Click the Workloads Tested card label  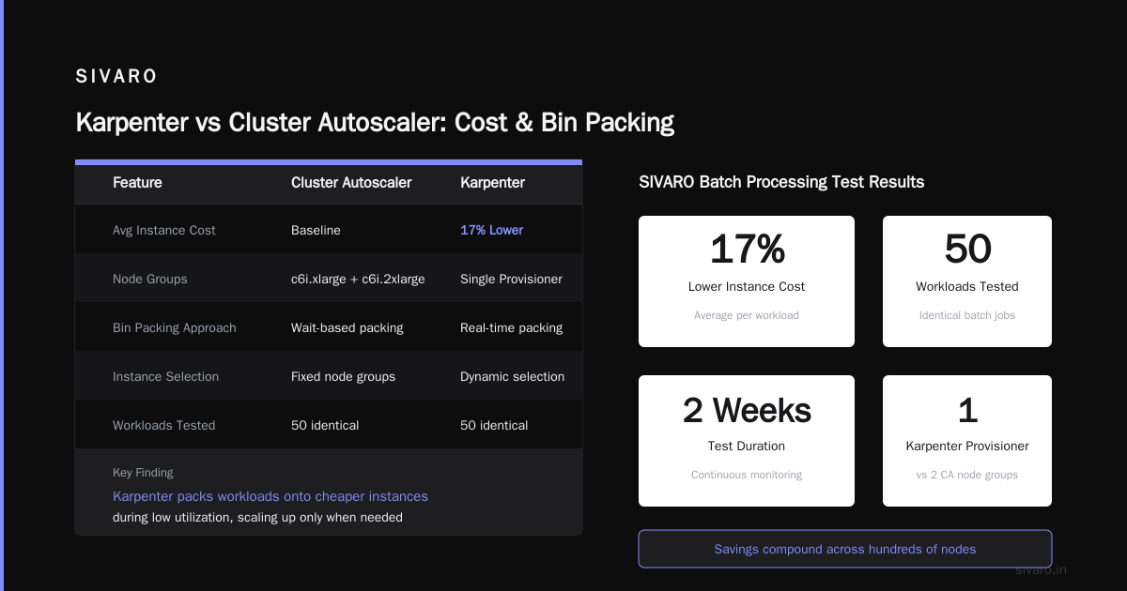point(967,286)
